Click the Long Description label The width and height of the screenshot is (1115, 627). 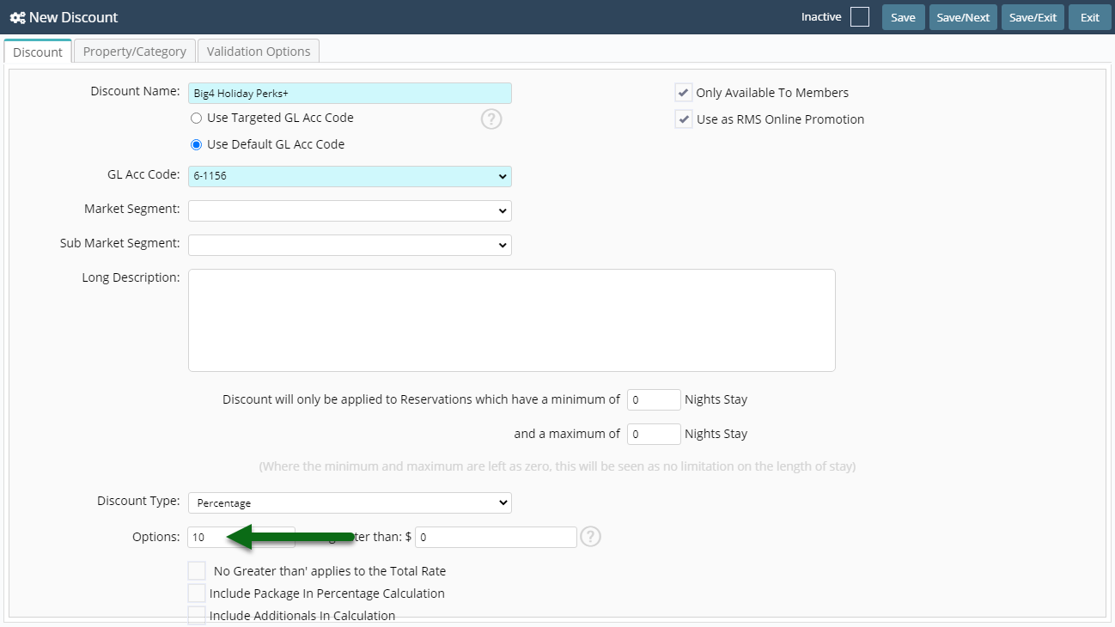[x=131, y=277]
